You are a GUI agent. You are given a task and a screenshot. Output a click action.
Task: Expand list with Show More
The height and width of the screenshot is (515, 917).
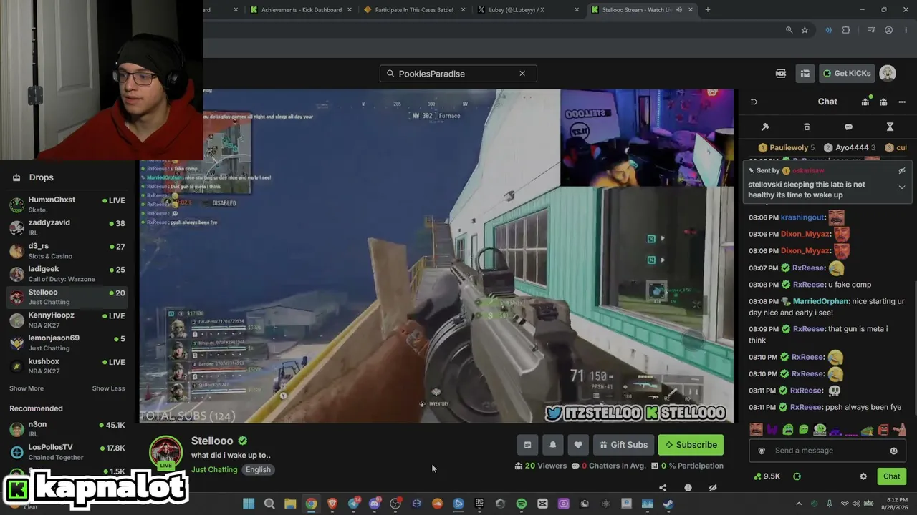click(27, 388)
